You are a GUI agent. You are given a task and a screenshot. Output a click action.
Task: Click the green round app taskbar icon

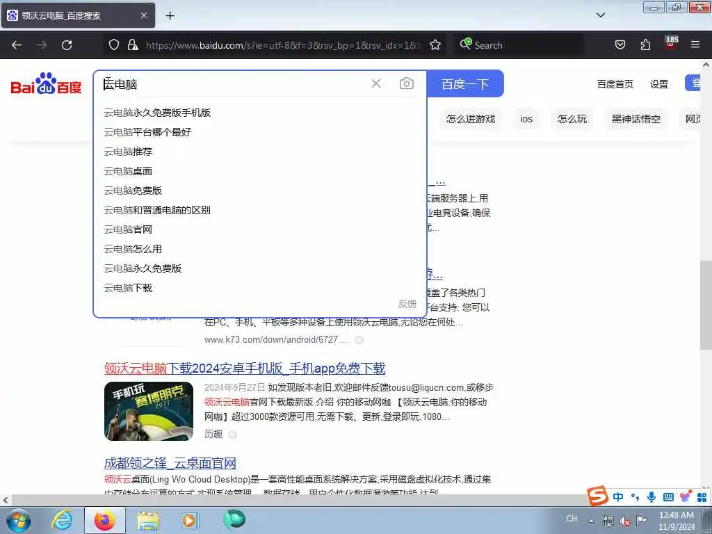(234, 519)
